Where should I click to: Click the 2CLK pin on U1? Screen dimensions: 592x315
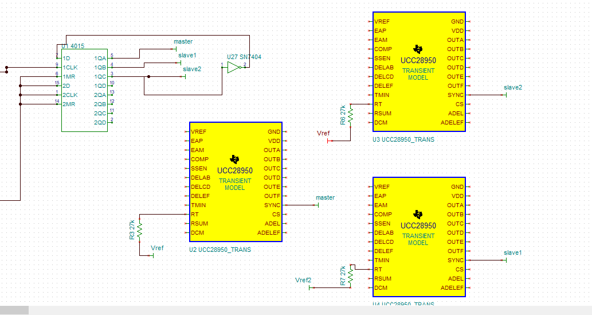70,95
